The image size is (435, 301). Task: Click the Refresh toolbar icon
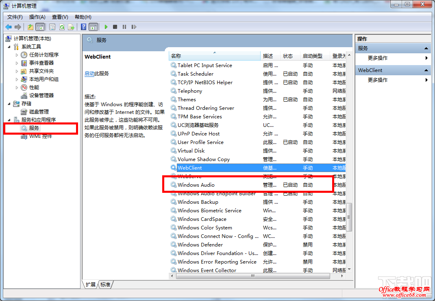(62, 27)
